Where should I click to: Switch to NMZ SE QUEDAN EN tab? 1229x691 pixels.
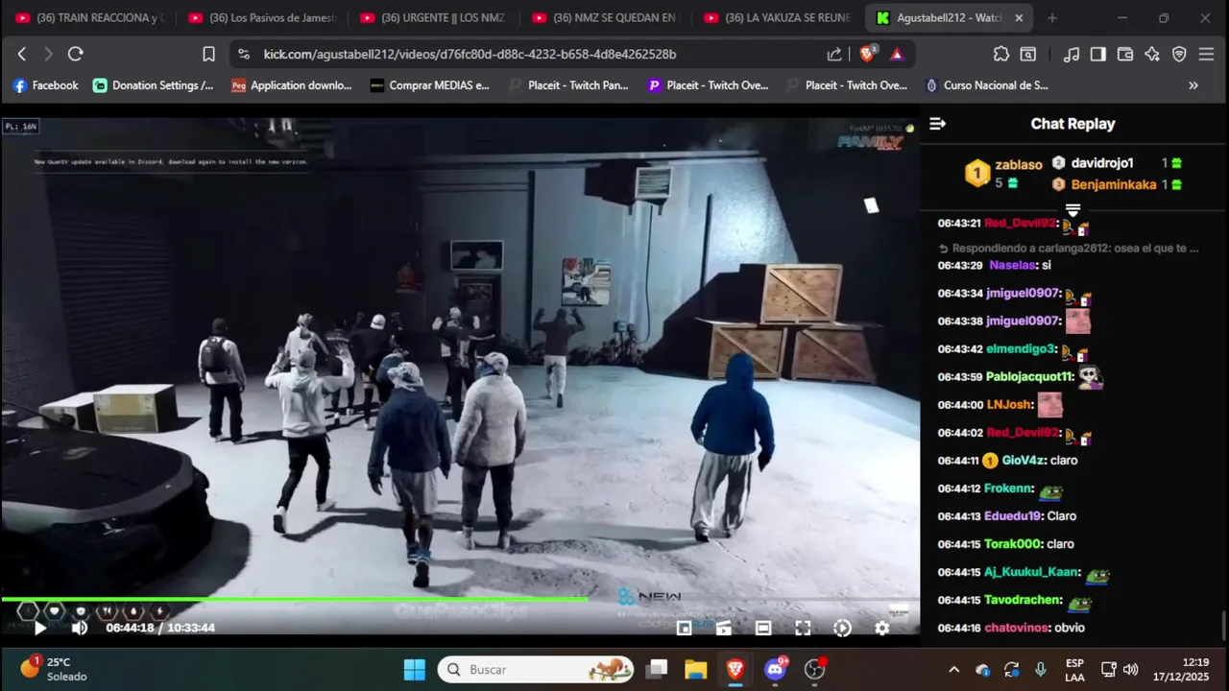tap(606, 18)
